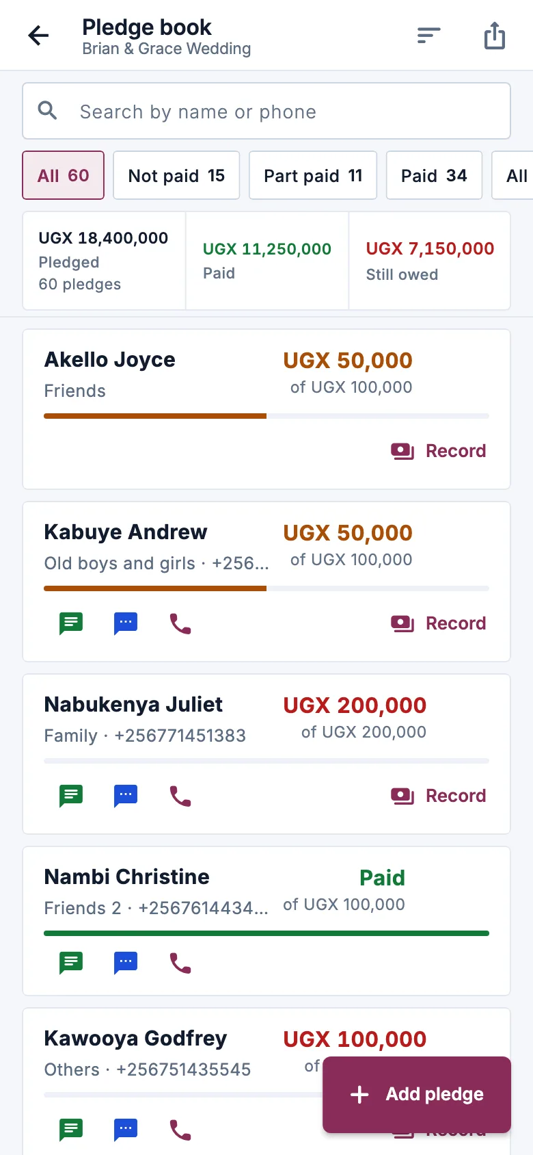Tap Akello Joyce's payment progress bar
Screen dimensions: 533x1155
(x=266, y=416)
